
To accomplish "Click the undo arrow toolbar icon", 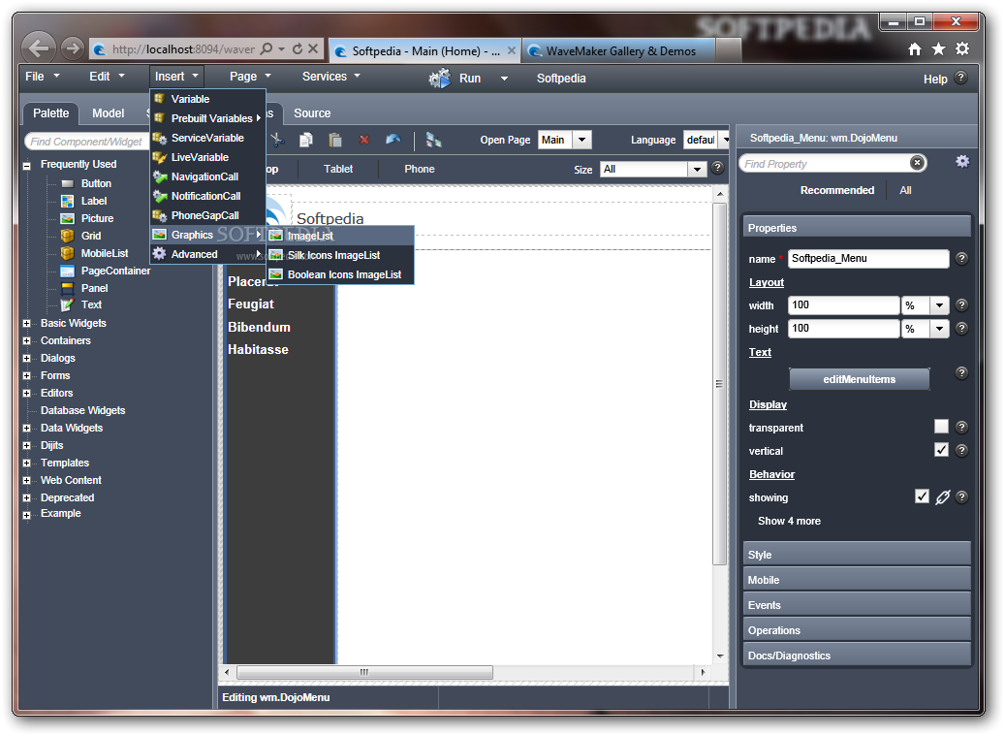I will point(393,139).
